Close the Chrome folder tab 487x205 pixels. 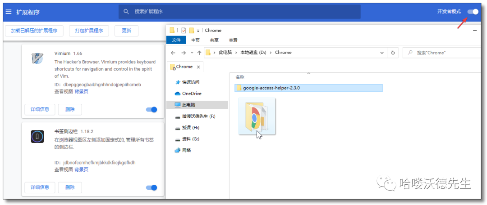coord(199,67)
